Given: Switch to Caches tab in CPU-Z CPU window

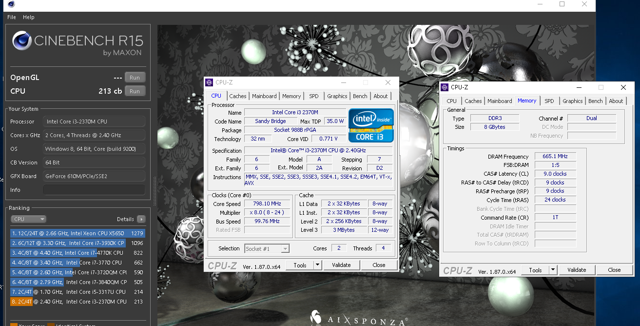Looking at the screenshot, I should [238, 96].
